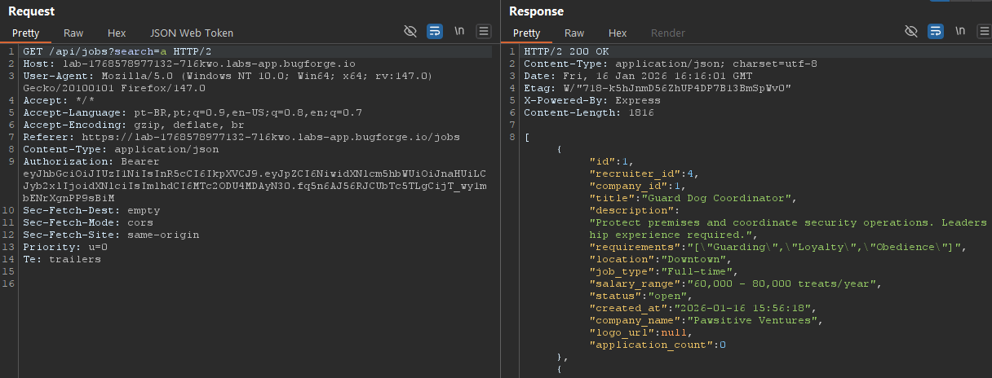Toggle hide non-printable characters in Response panel
The image size is (992, 378).
(x=911, y=32)
